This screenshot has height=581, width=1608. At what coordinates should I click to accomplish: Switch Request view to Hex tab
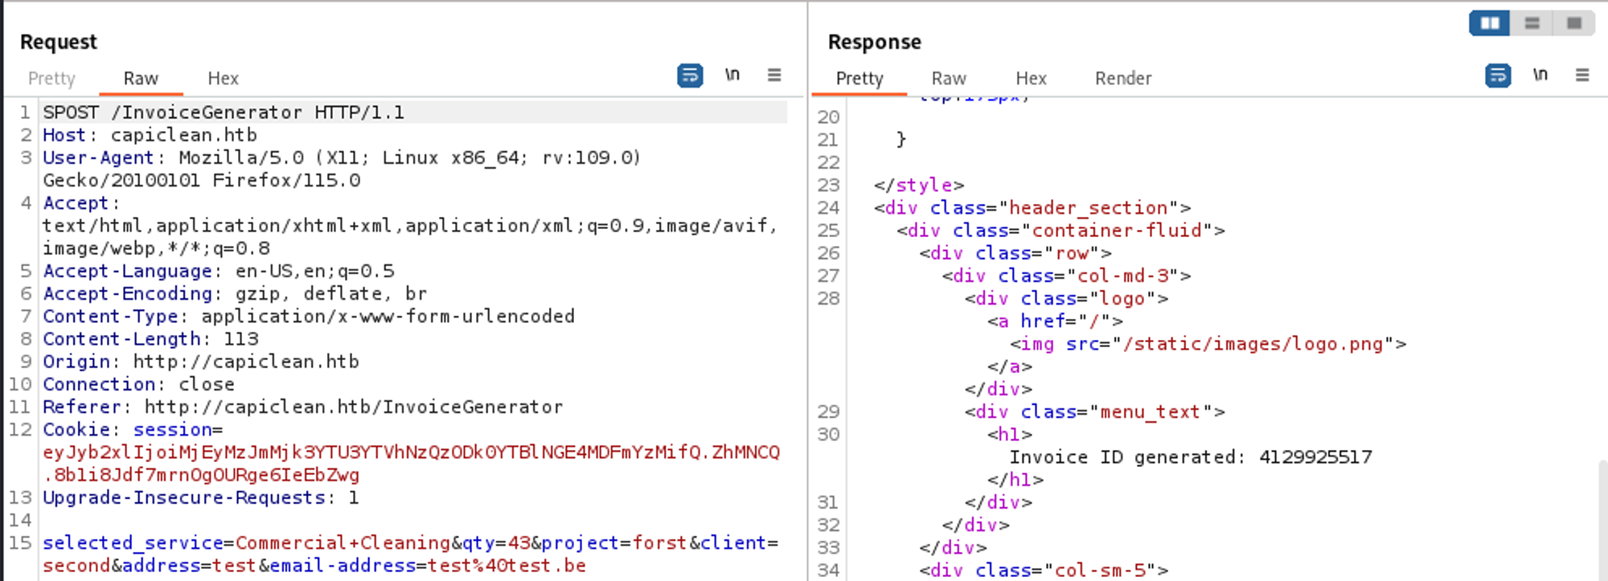click(x=223, y=79)
